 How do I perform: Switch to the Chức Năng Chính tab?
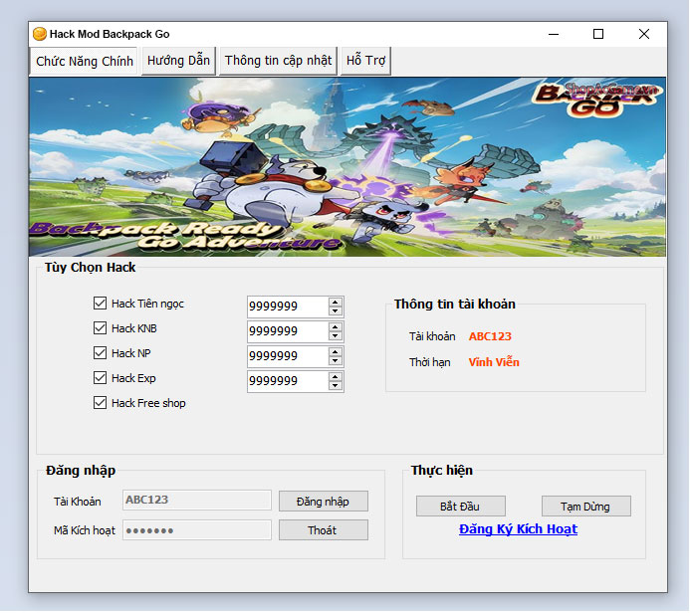coord(85,61)
